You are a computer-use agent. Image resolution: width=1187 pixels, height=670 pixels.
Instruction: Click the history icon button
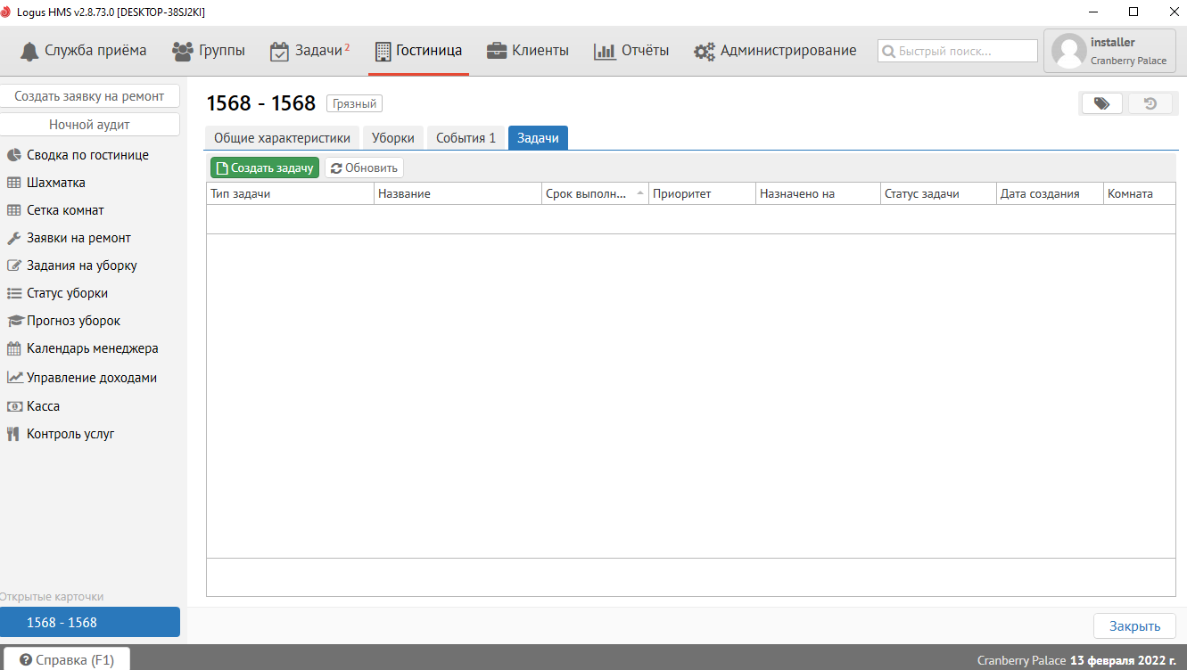1150,103
